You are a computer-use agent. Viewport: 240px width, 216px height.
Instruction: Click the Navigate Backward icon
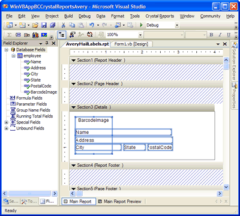pos(118,25)
